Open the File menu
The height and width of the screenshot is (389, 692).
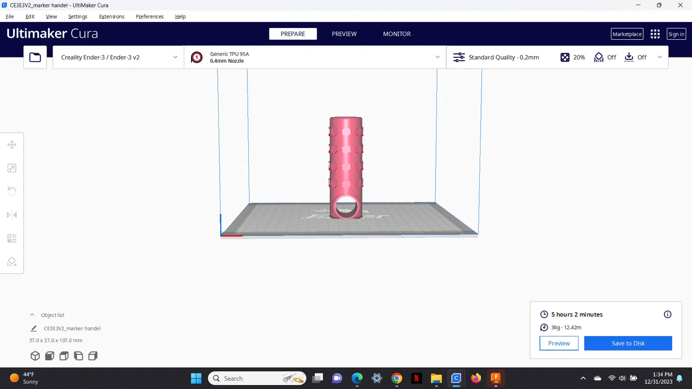(x=10, y=16)
